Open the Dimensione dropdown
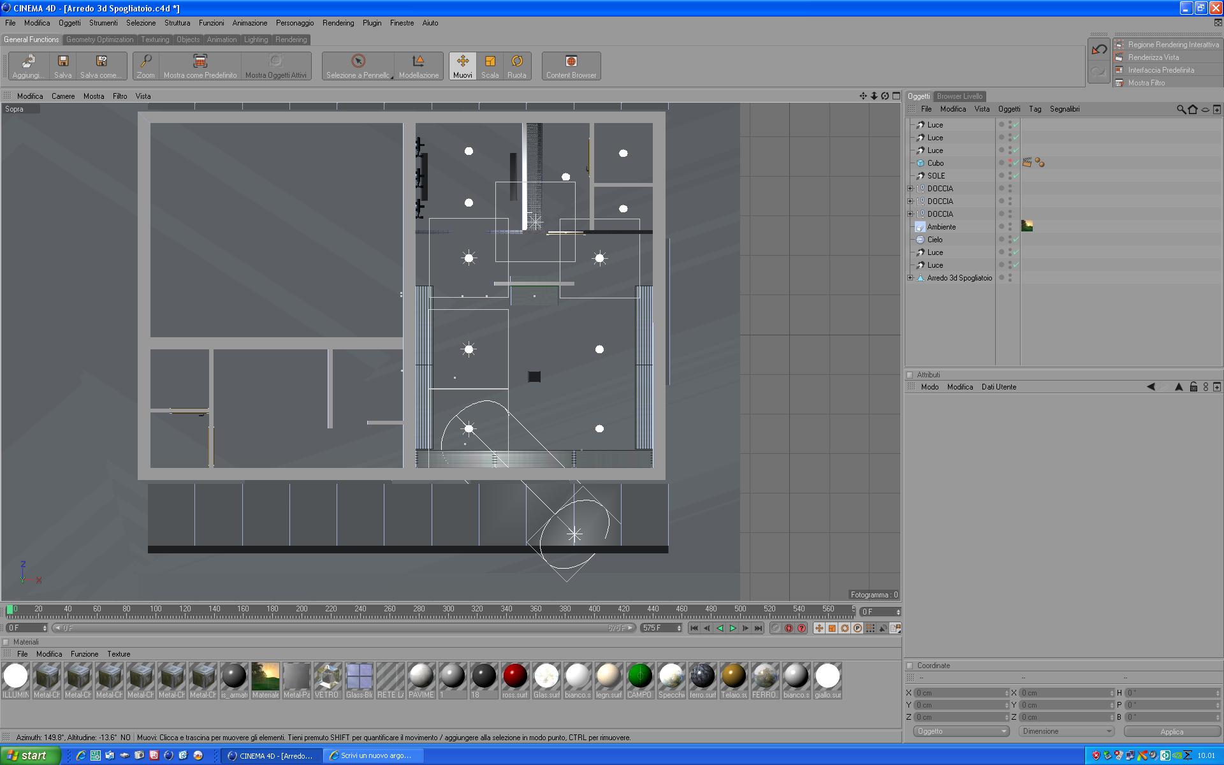This screenshot has height=765, width=1224. point(1067,731)
